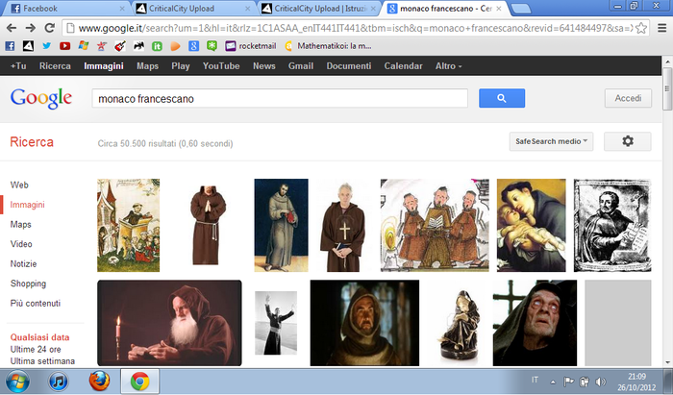
Task: Open the Windows flag bookmark icon
Action: pos(84,46)
